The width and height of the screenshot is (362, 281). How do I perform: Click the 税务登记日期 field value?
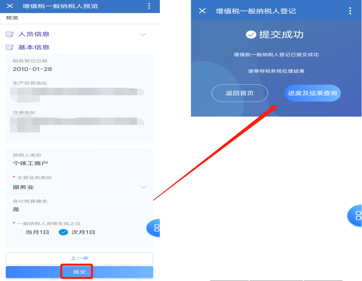pyautogui.click(x=32, y=69)
